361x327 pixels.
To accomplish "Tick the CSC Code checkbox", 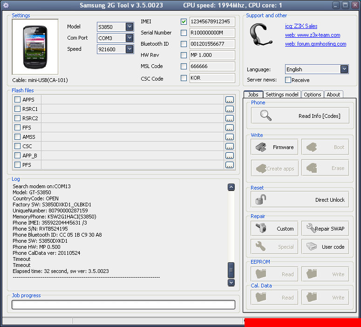I will [184, 78].
